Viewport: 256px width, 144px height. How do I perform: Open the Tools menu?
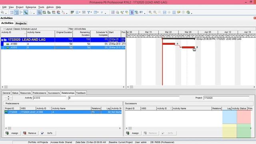[41, 7]
